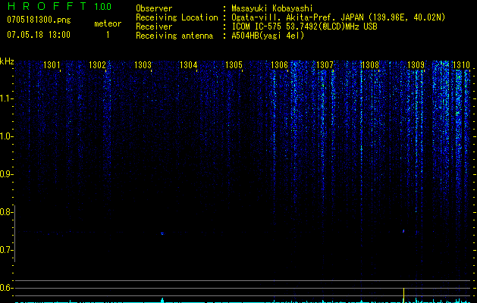
Task: Click the meteor count value 1
Action: click(108, 35)
